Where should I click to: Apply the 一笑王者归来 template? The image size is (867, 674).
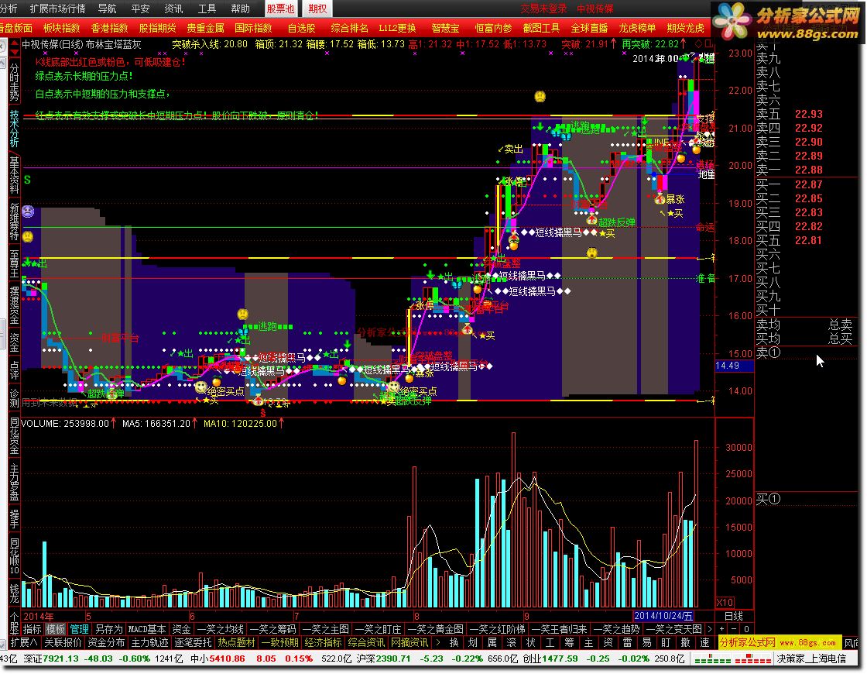pyautogui.click(x=559, y=629)
